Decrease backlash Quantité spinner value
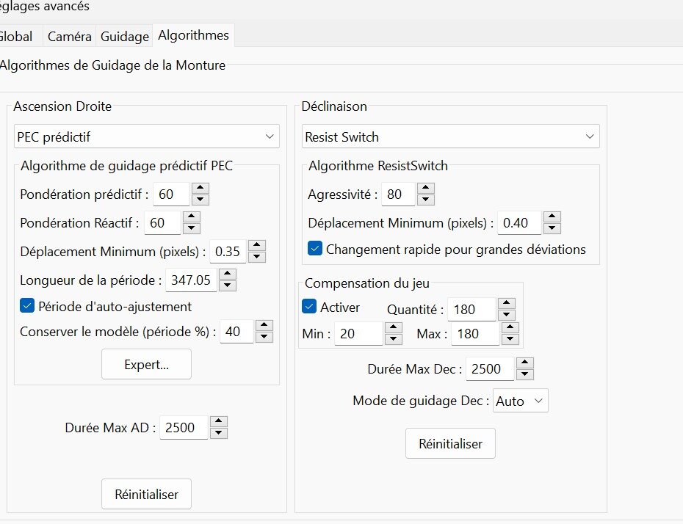Screen dimensions: 683x524 coord(505,315)
